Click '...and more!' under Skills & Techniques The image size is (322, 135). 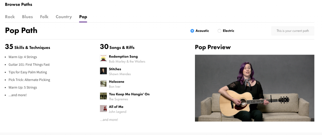18,95
